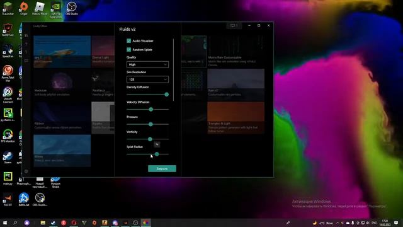The image size is (403, 227).
Task: Uncheck the Random Splats checkbox
Action: (x=128, y=49)
